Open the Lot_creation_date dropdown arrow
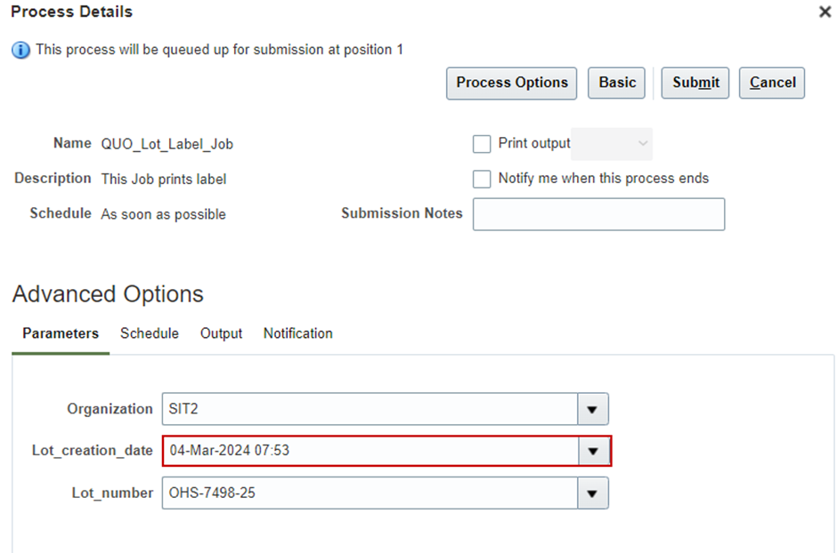 click(x=594, y=451)
